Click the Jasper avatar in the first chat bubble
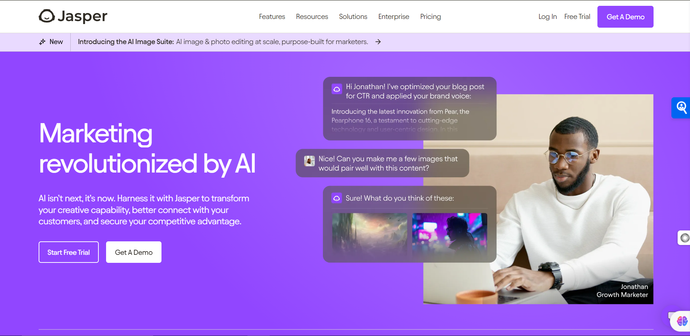Screen dimensions: 690x336 point(336,89)
